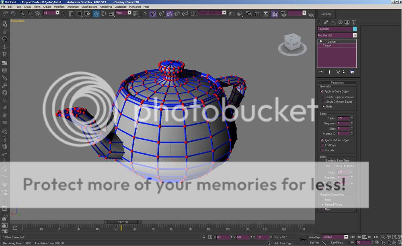Toggle Apply to Entire Object checkbox

[x=322, y=91]
